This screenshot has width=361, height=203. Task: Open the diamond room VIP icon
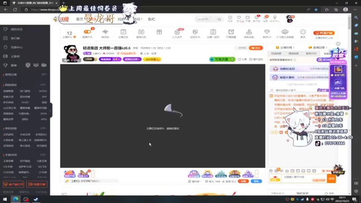(267, 32)
